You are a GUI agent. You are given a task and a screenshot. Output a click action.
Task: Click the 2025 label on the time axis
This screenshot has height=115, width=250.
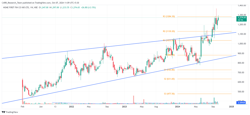click(x=231, y=106)
